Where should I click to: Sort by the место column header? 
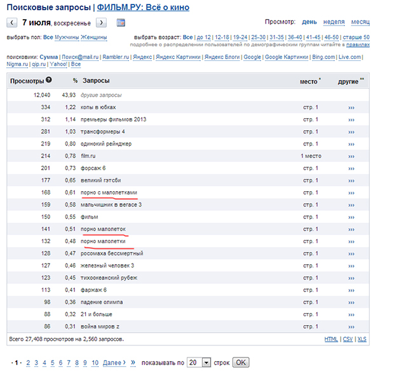click(x=308, y=82)
